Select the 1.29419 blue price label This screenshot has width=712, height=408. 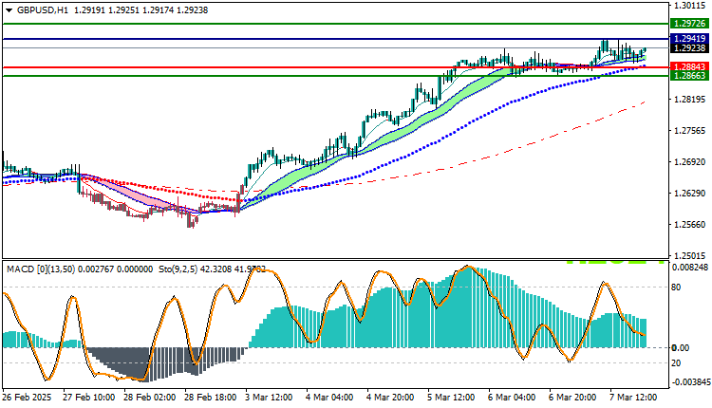(x=690, y=39)
